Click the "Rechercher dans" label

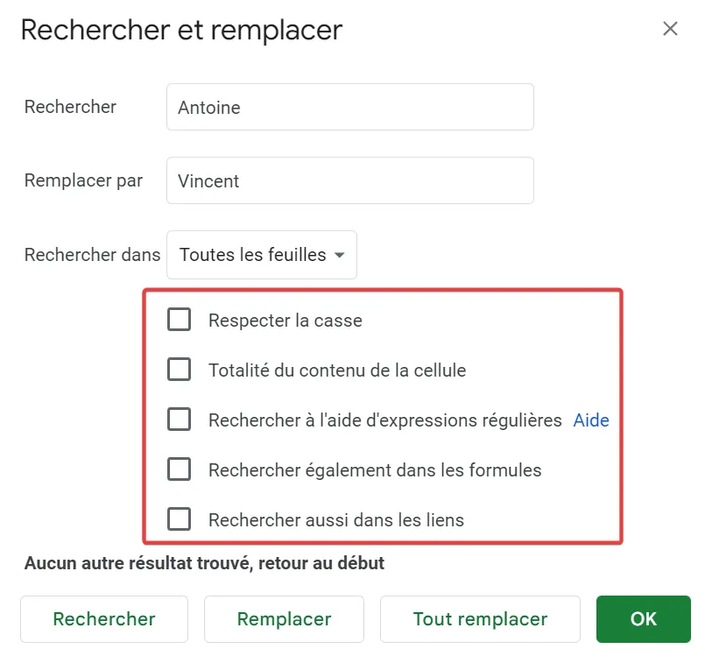pos(91,255)
